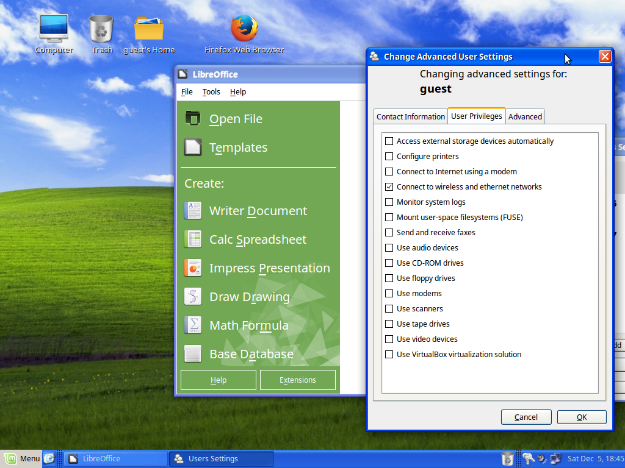Open the Tools menu in LibreOffice

(x=211, y=92)
